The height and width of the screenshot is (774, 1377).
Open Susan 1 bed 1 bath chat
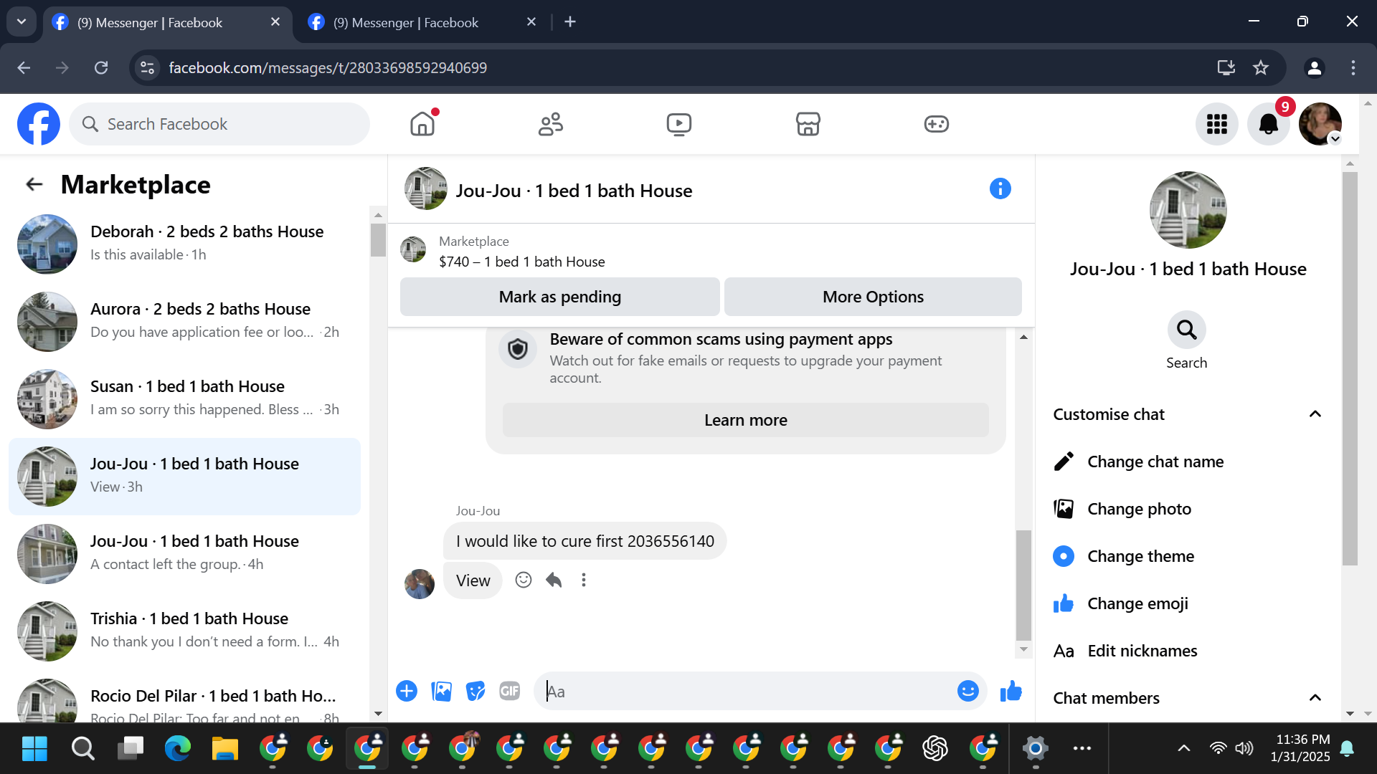point(185,399)
